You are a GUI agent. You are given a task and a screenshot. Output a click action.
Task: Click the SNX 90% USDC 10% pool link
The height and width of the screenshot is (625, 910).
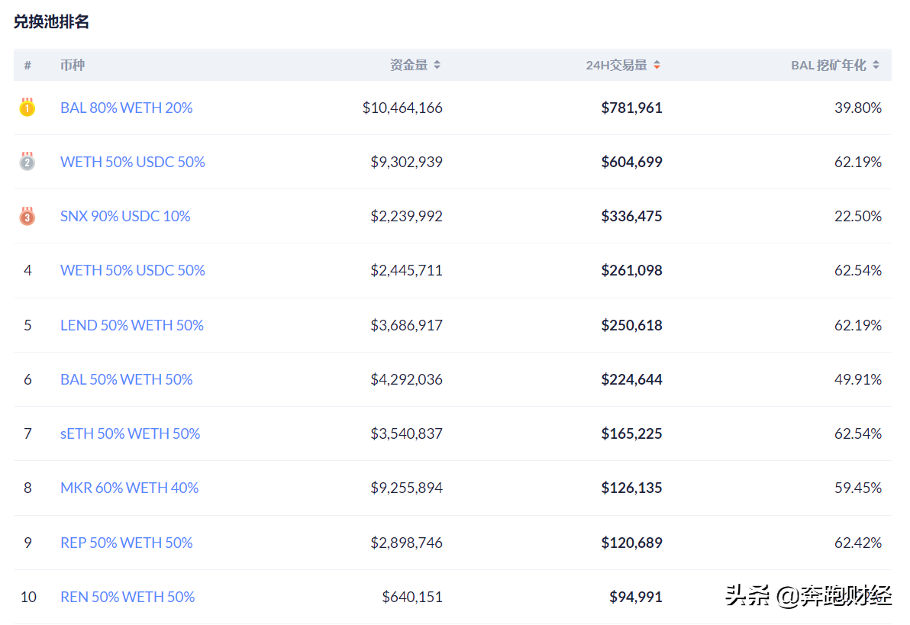125,216
